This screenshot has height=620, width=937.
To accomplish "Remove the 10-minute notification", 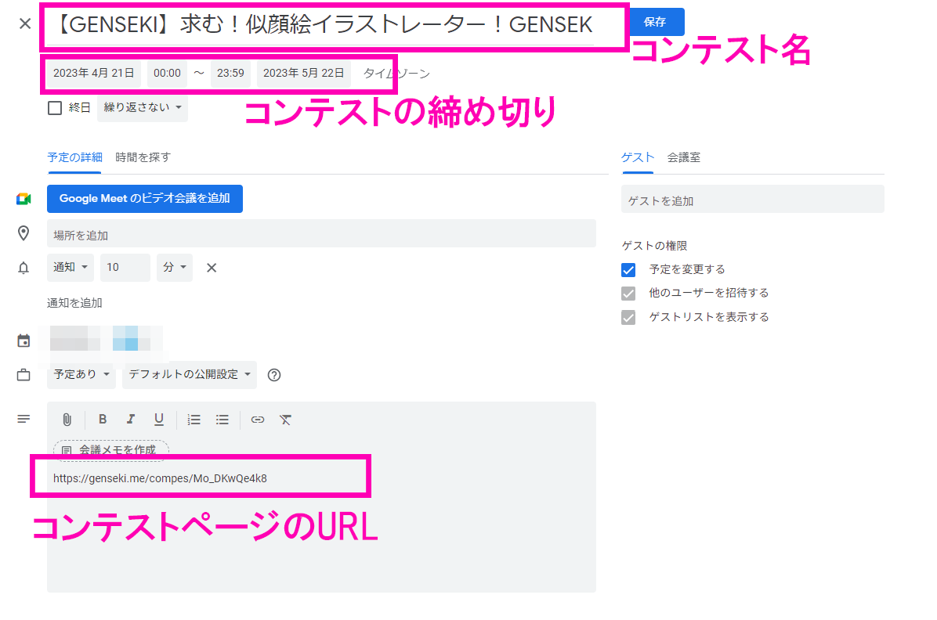I will click(x=212, y=268).
